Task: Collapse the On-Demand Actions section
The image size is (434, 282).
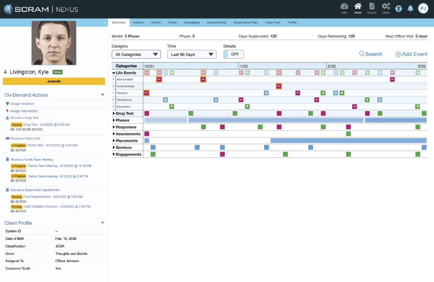Action: coord(103,95)
